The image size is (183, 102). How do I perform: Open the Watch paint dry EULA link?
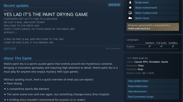click(139, 29)
